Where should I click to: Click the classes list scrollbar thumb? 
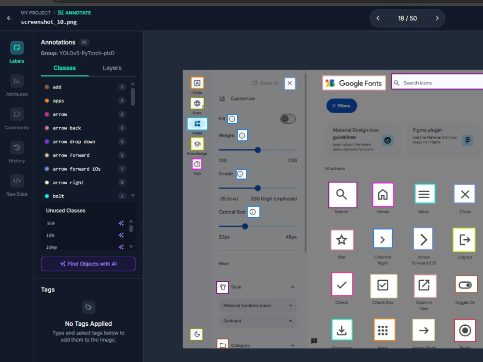click(133, 97)
